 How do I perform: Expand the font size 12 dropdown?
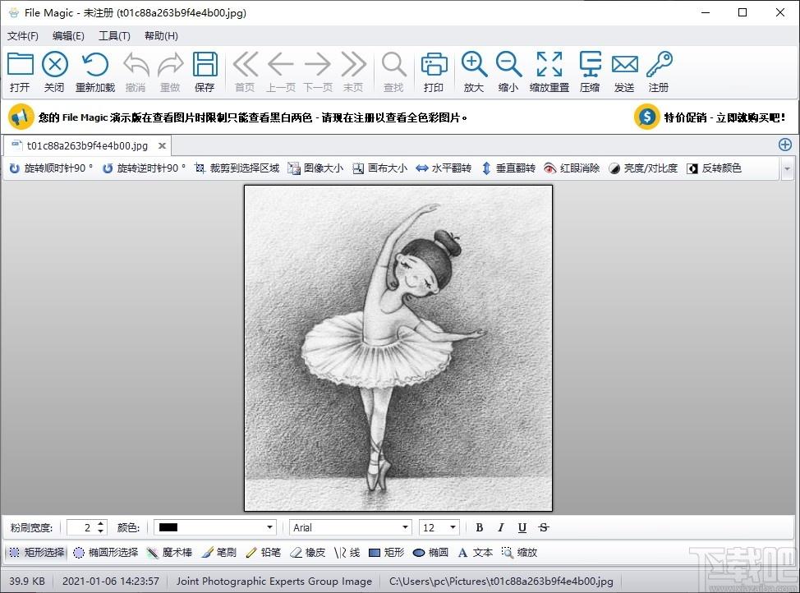click(453, 527)
